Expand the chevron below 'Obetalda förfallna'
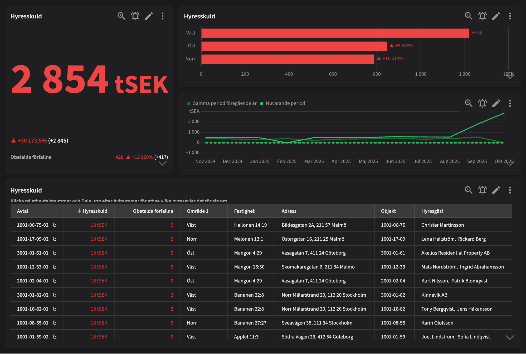The width and height of the screenshot is (526, 354). pyautogui.click(x=163, y=164)
